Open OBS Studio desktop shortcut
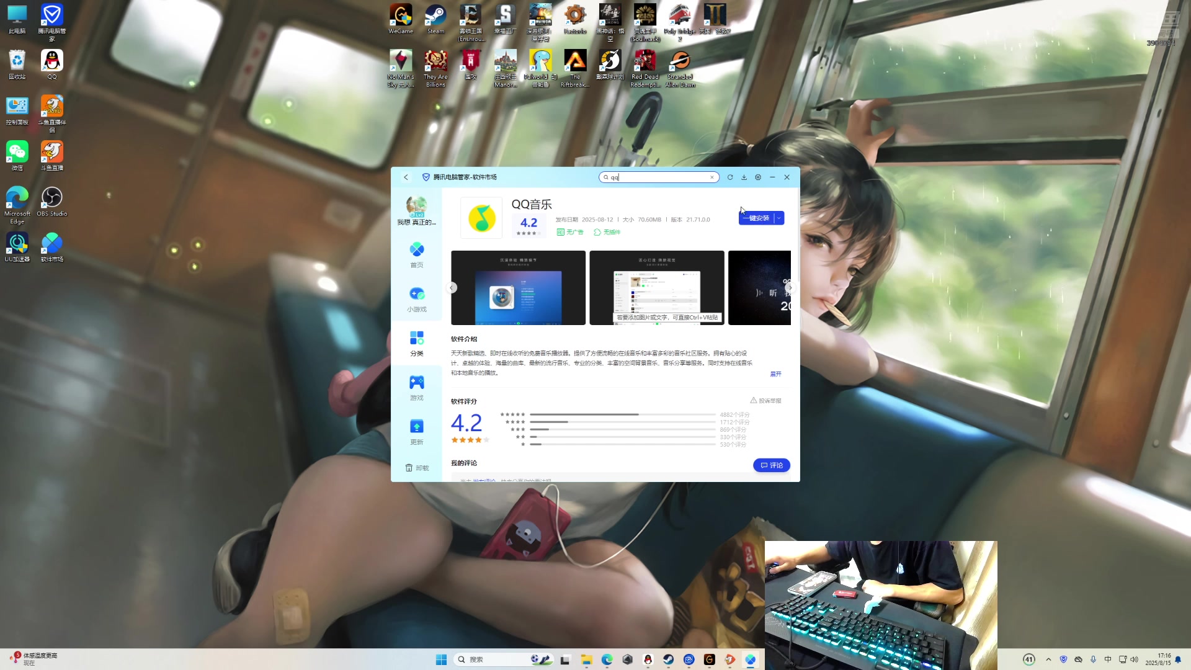Viewport: 1191px width, 670px height. coord(52,202)
